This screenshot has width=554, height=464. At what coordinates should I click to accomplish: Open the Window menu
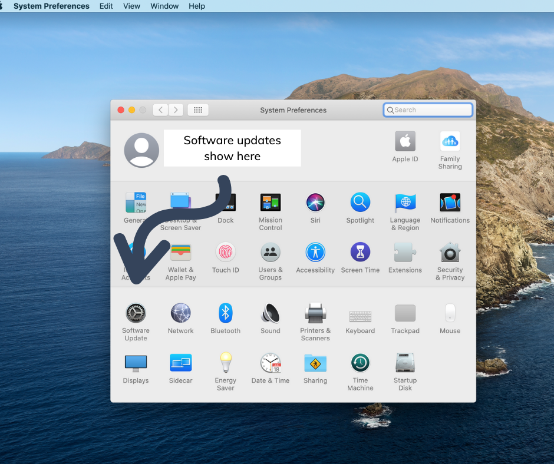pyautogui.click(x=164, y=6)
